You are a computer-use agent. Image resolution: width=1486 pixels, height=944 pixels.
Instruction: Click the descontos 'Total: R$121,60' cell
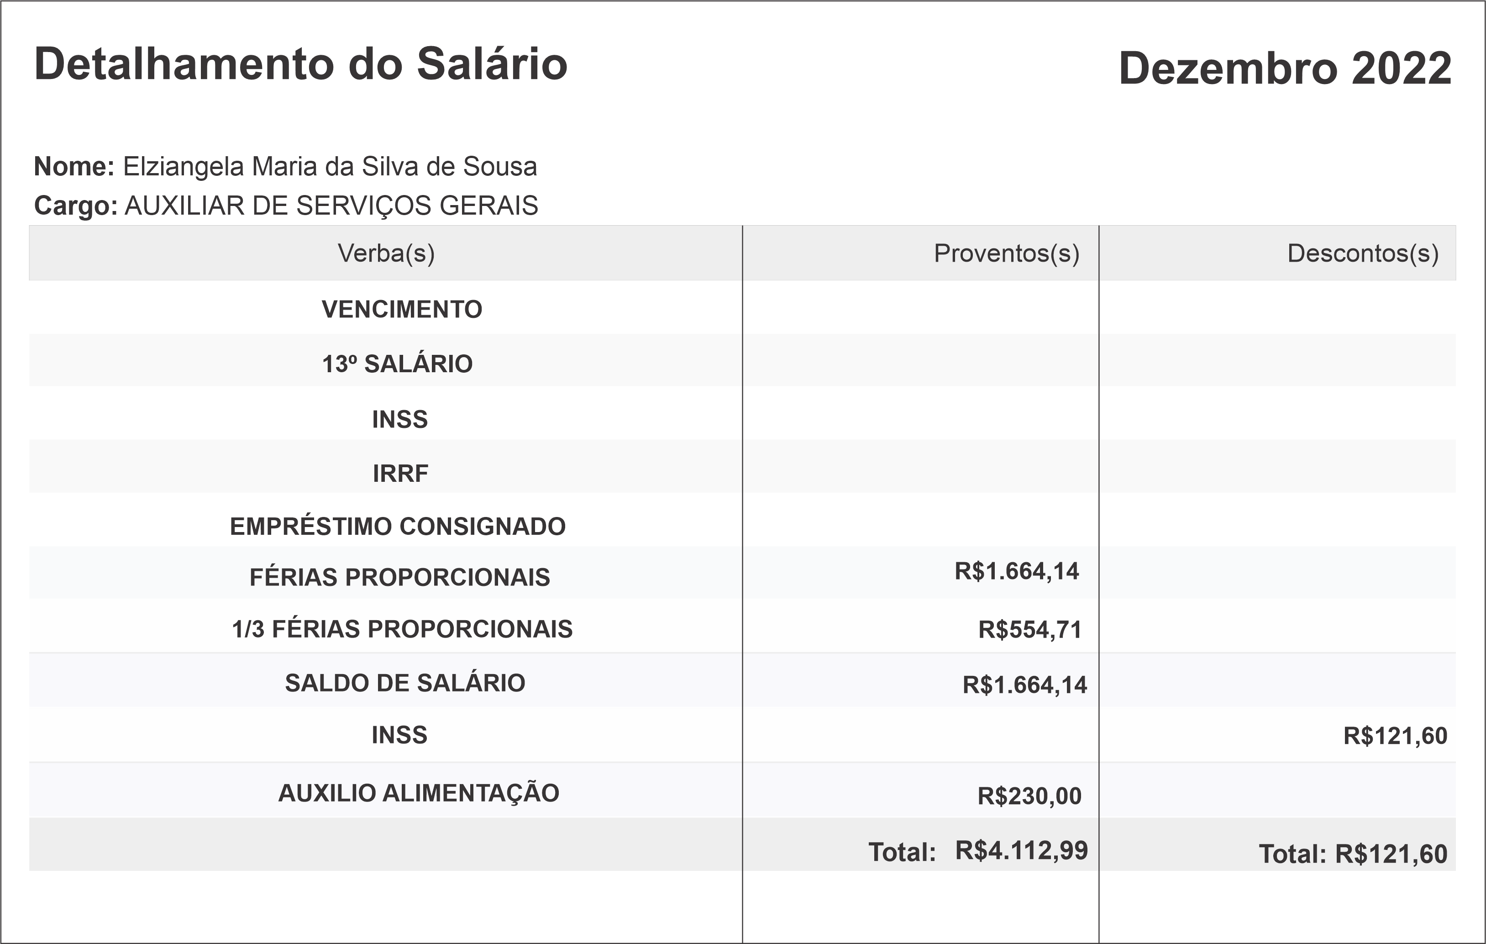click(1353, 854)
